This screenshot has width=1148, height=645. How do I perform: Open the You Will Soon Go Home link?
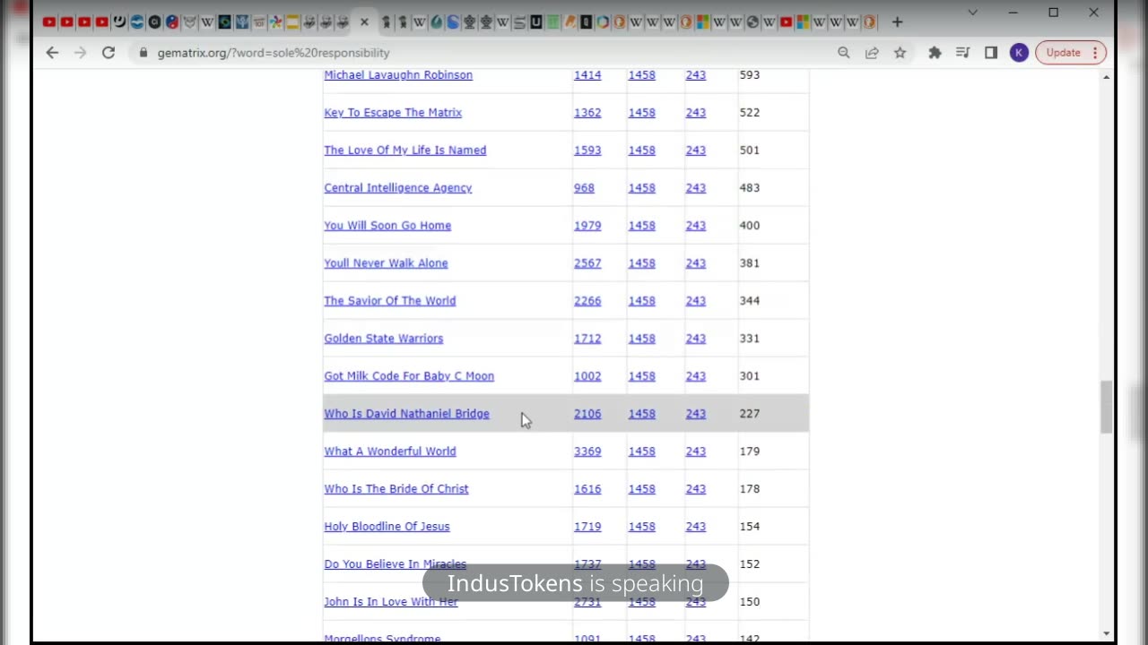(387, 226)
